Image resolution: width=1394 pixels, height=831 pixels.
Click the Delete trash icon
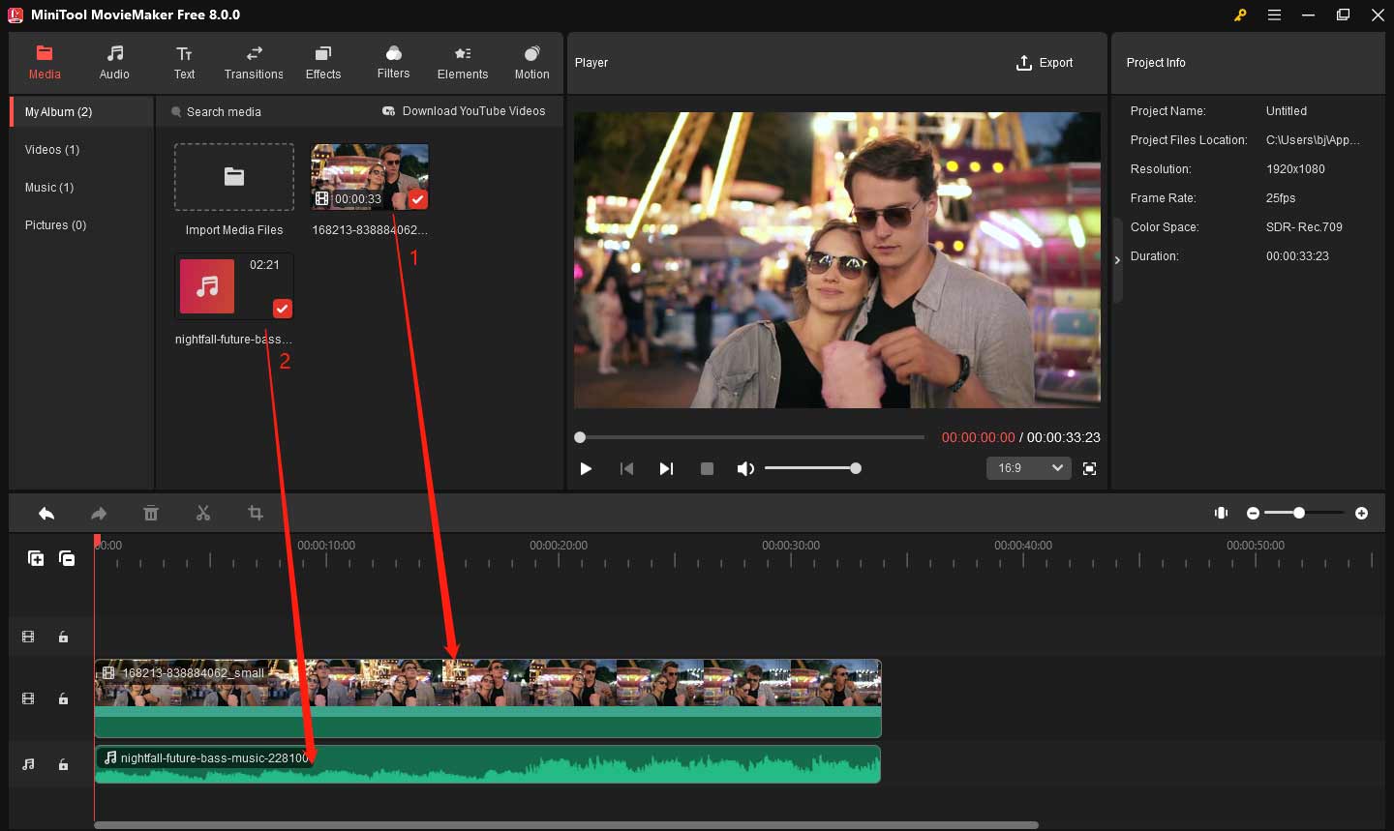coord(151,514)
